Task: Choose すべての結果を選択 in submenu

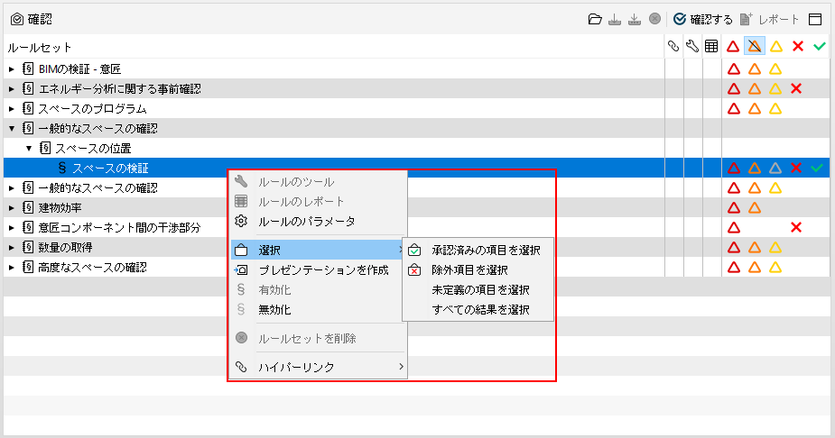Action: click(478, 309)
